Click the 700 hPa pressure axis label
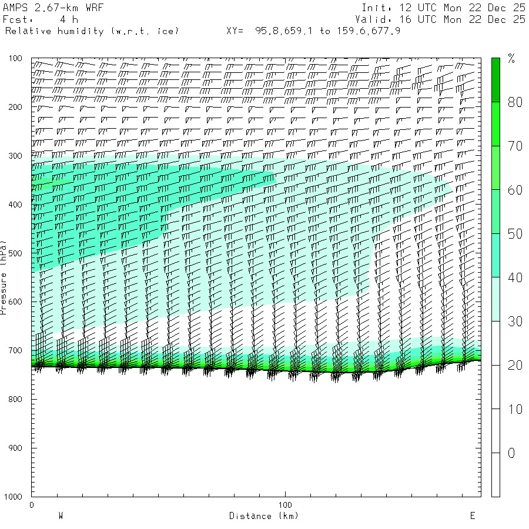This screenshot has height=529, width=529. coord(15,350)
